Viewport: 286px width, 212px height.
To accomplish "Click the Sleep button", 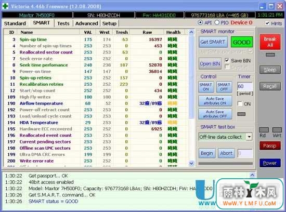I will pyautogui.click(x=270, y=70).
